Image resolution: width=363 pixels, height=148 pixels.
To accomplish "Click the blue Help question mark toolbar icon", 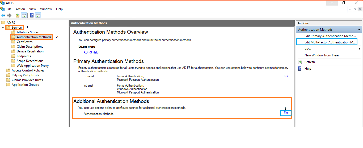I will [x=32, y=16].
